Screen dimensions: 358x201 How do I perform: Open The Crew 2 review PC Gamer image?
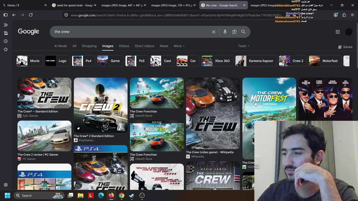(44, 136)
